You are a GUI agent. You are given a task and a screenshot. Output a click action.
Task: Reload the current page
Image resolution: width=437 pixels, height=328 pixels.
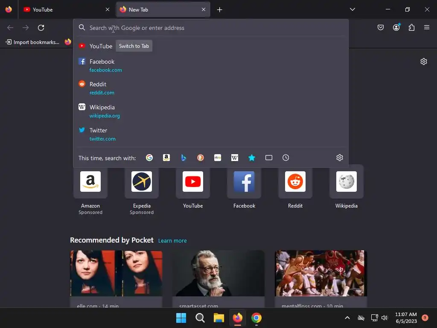41,28
